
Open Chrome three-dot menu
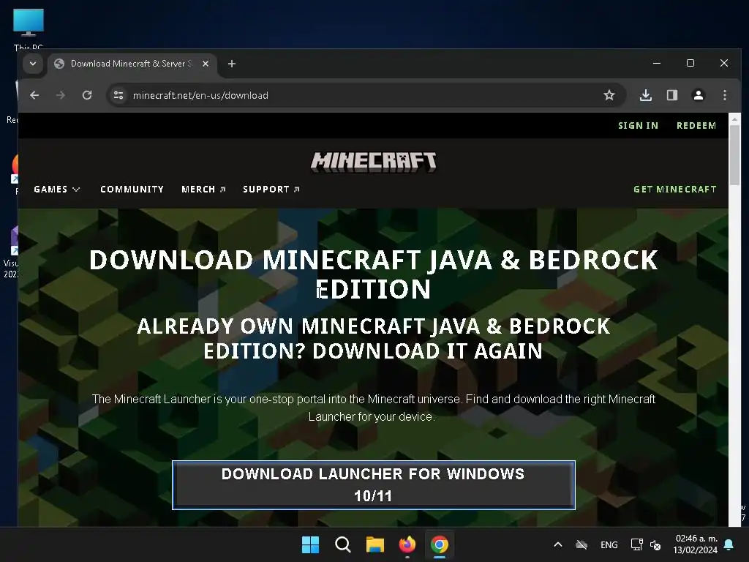(x=725, y=95)
